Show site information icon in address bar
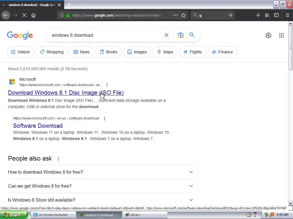The width and height of the screenshot is (293, 219). pos(62,15)
